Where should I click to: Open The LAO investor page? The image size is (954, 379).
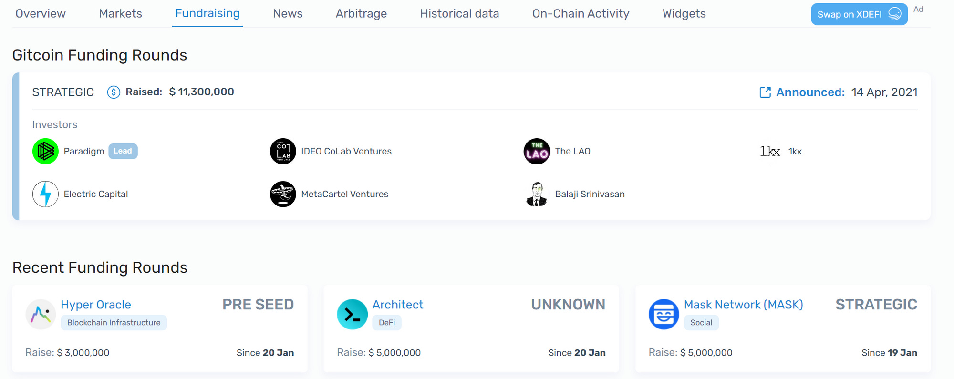(x=573, y=151)
